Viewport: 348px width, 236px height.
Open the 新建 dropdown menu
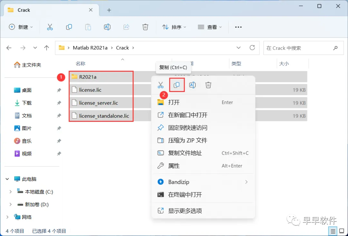(21, 27)
